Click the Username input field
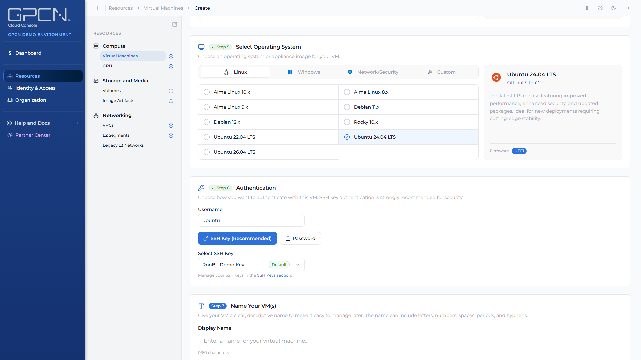Screen dimensions: 641x360 coord(251,220)
